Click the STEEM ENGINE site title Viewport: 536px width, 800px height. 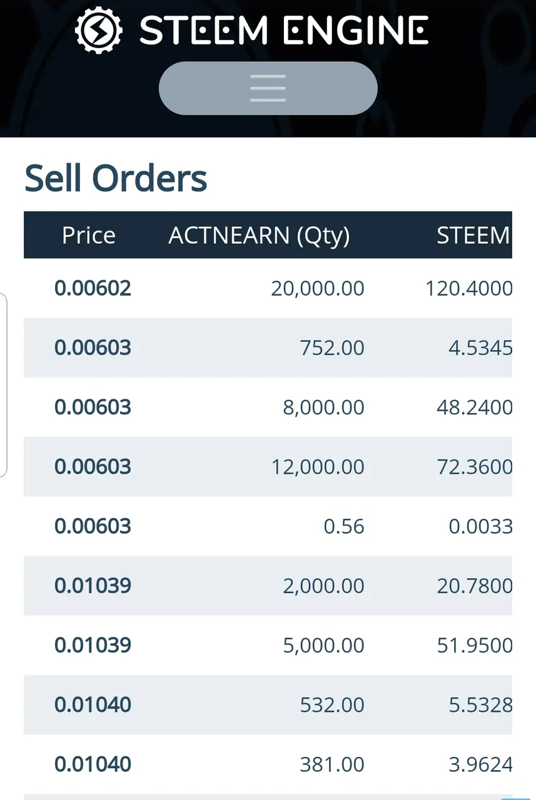tap(284, 30)
